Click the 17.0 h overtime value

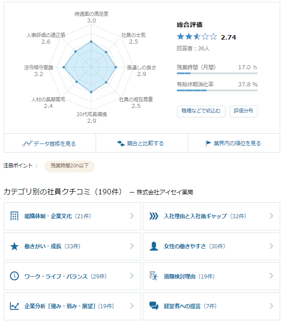(247, 67)
